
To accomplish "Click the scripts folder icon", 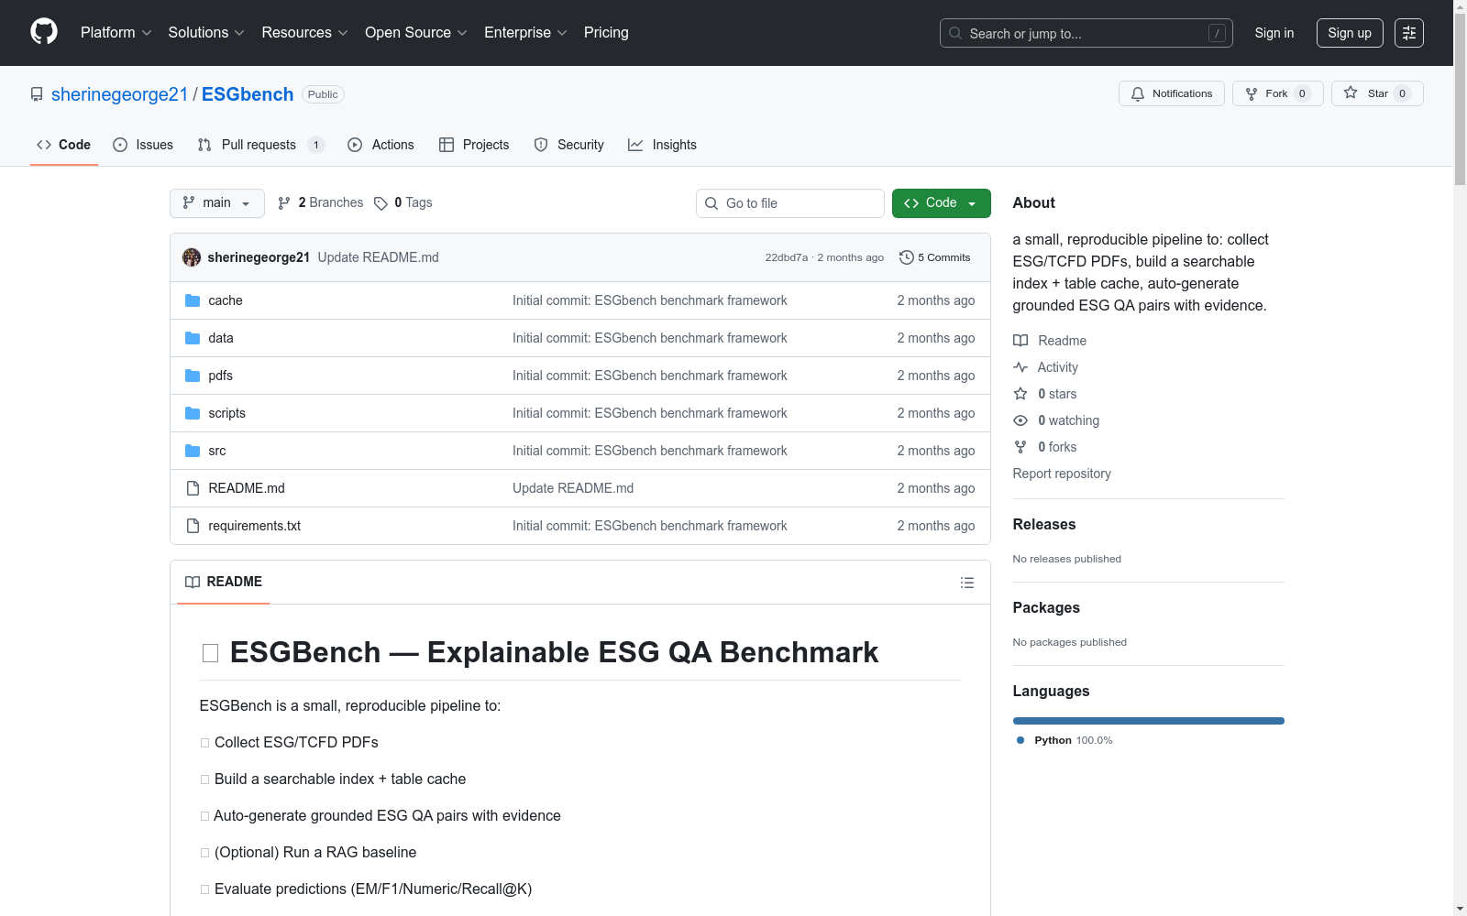I will (x=193, y=413).
